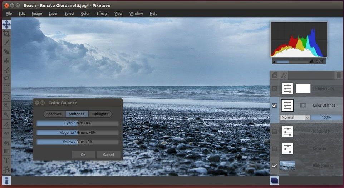Open the Window menu

click(x=136, y=13)
